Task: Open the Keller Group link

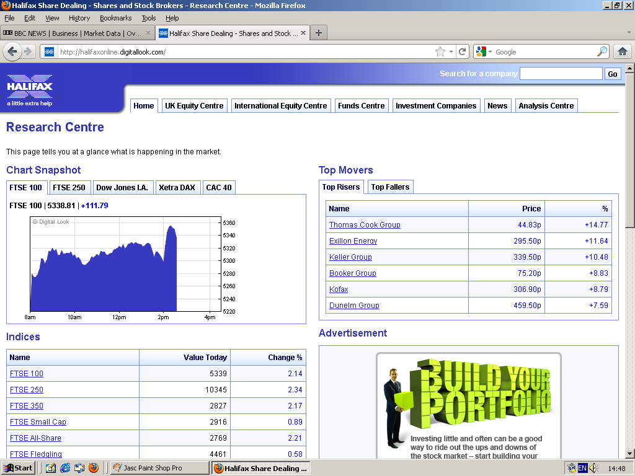Action: pos(350,257)
